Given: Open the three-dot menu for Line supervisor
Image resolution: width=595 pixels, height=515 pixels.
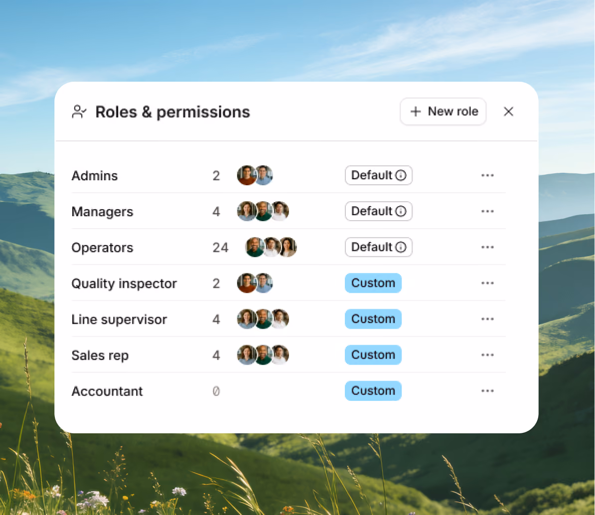Looking at the screenshot, I should [487, 319].
